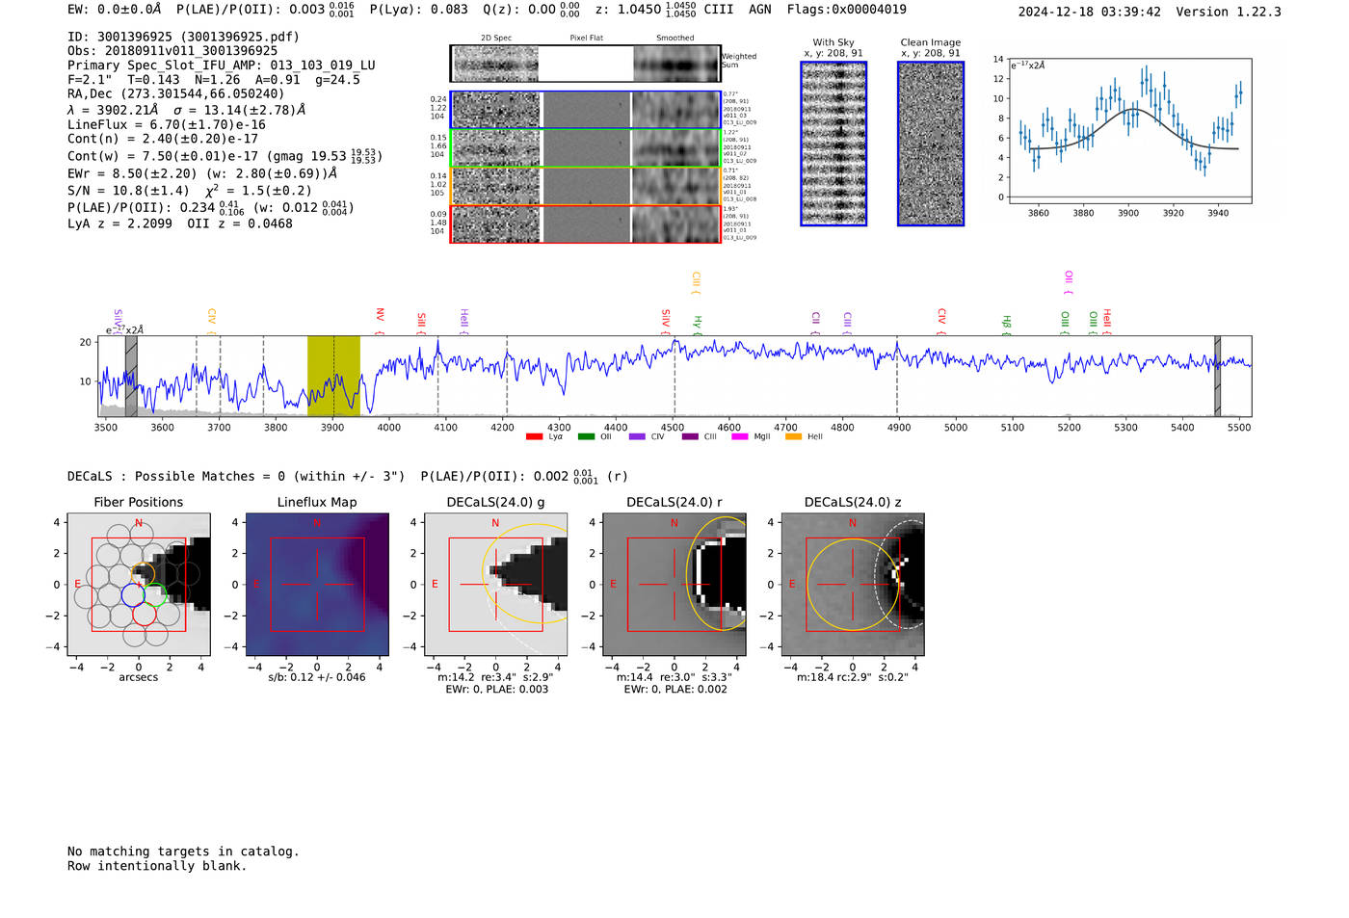Open the orange-bordered fiber 2D spectrum row
The height and width of the screenshot is (918, 1349).
(585, 186)
